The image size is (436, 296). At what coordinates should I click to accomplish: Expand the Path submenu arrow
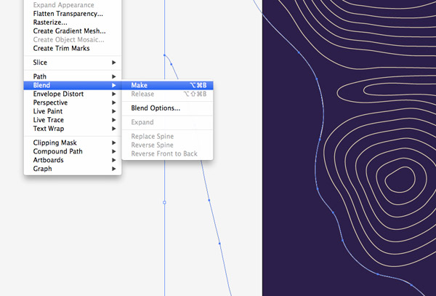click(x=113, y=76)
